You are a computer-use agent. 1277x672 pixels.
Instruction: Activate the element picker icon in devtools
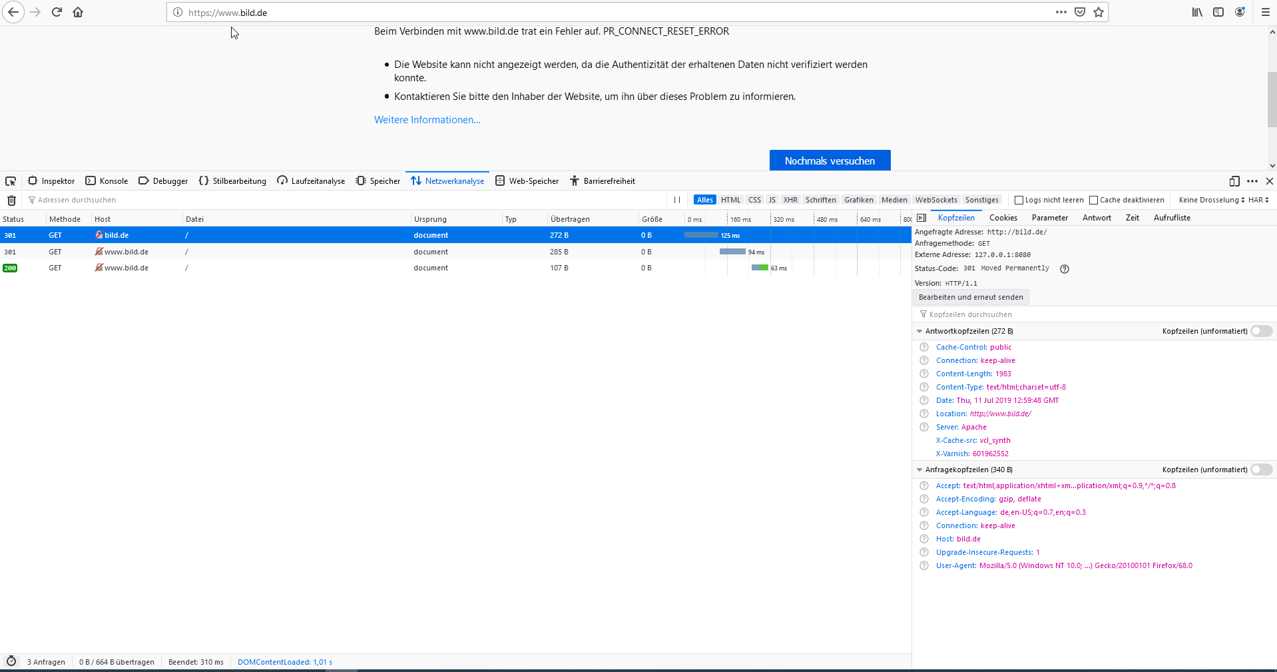click(11, 181)
